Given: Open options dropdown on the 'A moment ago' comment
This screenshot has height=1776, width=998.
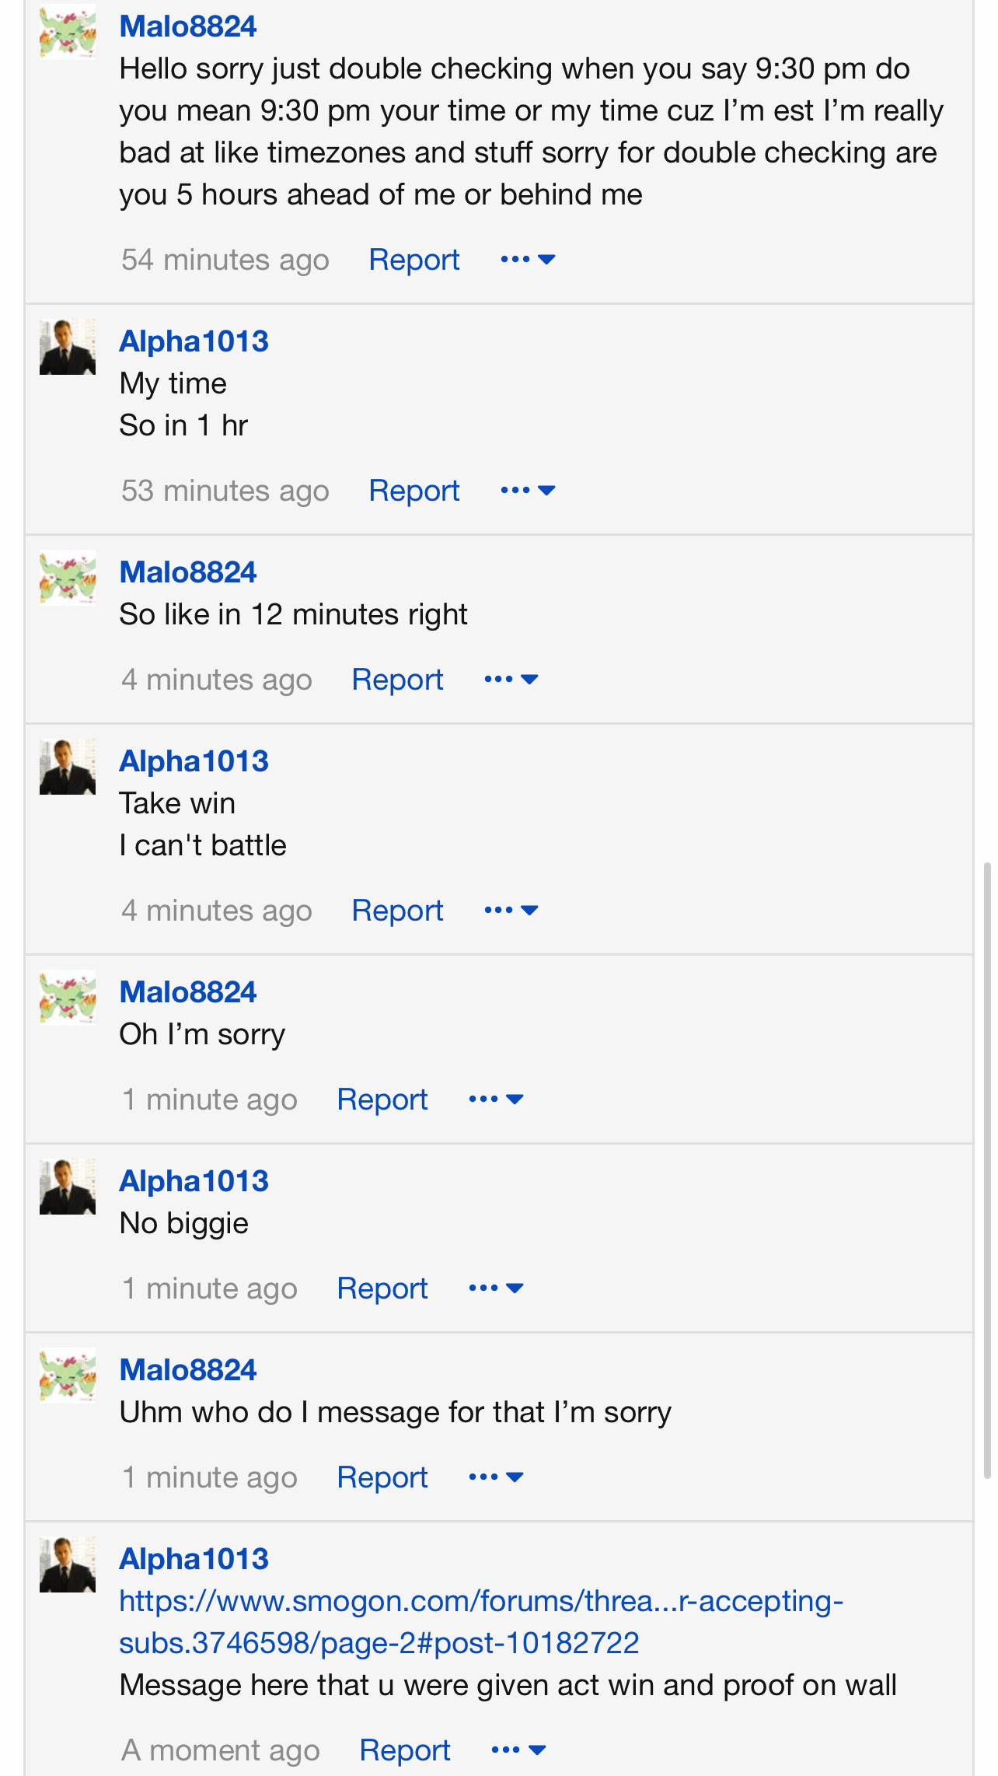Looking at the screenshot, I should [518, 1750].
